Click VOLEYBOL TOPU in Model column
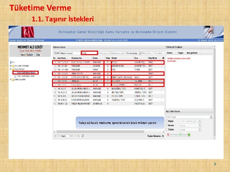 pos(118,100)
